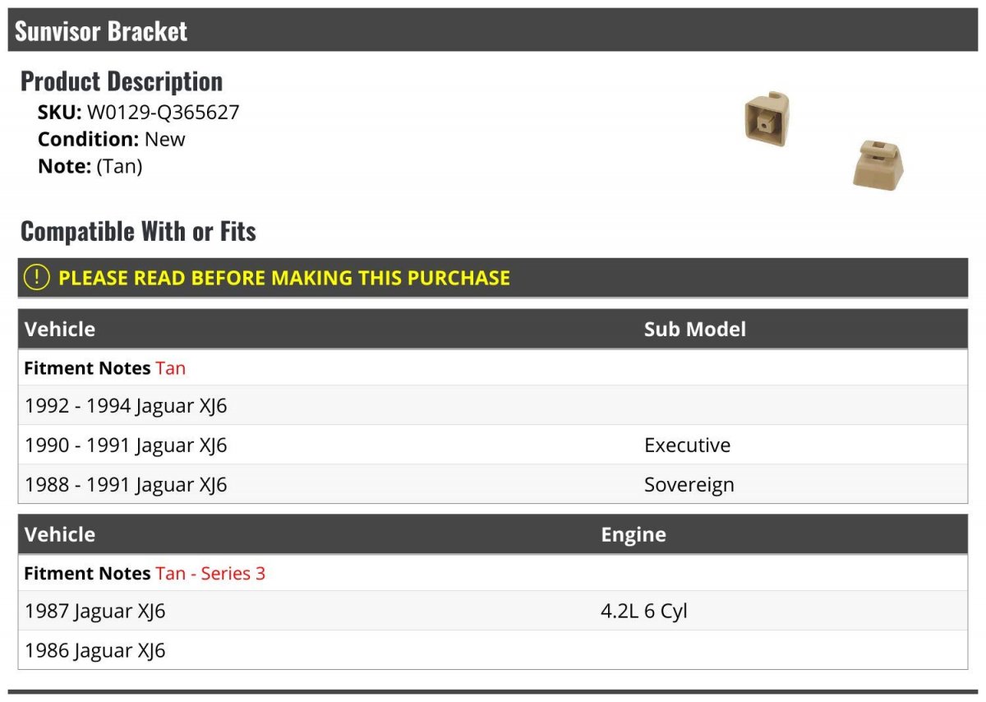Screen dimensions: 986x702
Task: Select the 1992 - 1994 Jaguar XJ6 row
Action: [493, 405]
